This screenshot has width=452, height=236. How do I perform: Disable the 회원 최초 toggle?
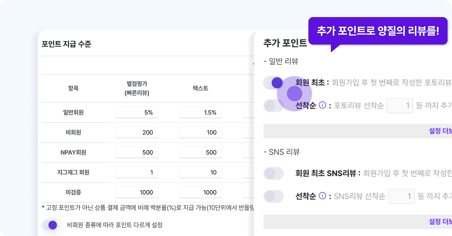click(273, 83)
